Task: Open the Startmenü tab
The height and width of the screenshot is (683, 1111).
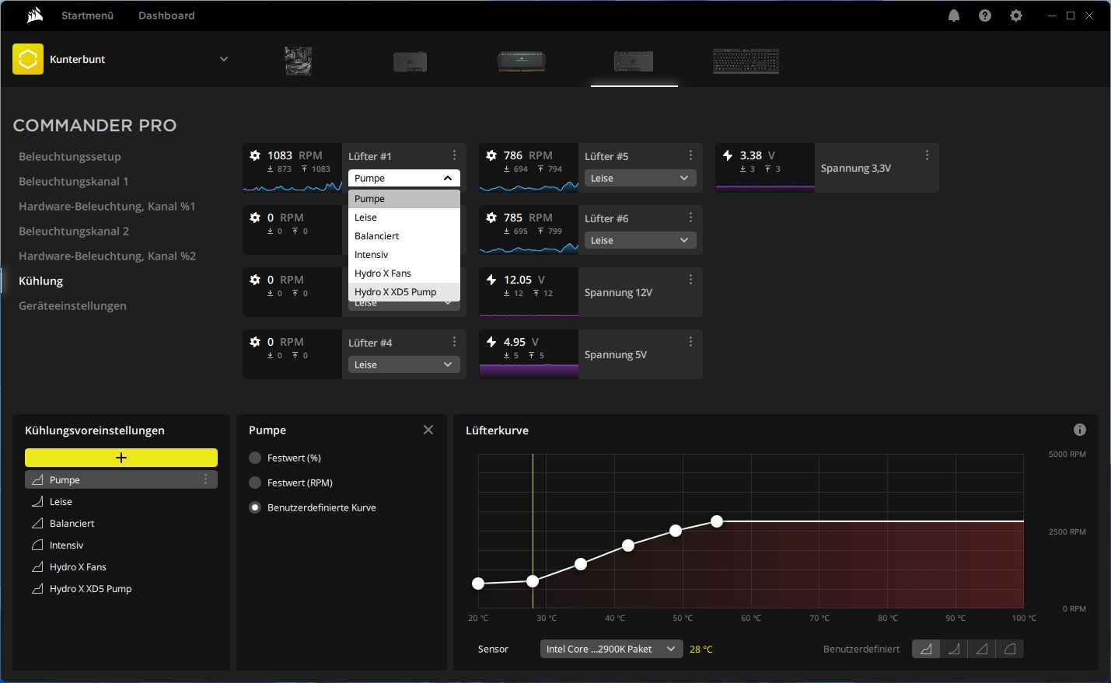Action: 88,16
